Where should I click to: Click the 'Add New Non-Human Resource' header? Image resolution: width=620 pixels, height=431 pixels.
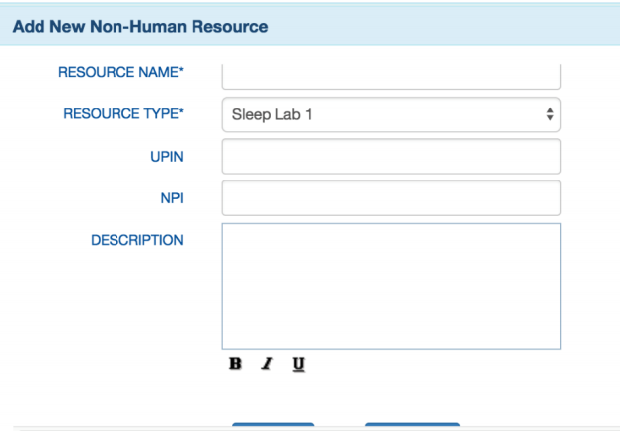[139, 27]
